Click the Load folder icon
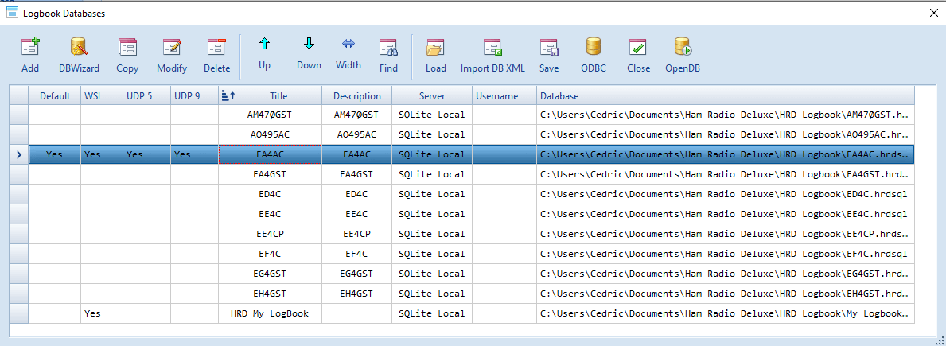 [x=435, y=48]
